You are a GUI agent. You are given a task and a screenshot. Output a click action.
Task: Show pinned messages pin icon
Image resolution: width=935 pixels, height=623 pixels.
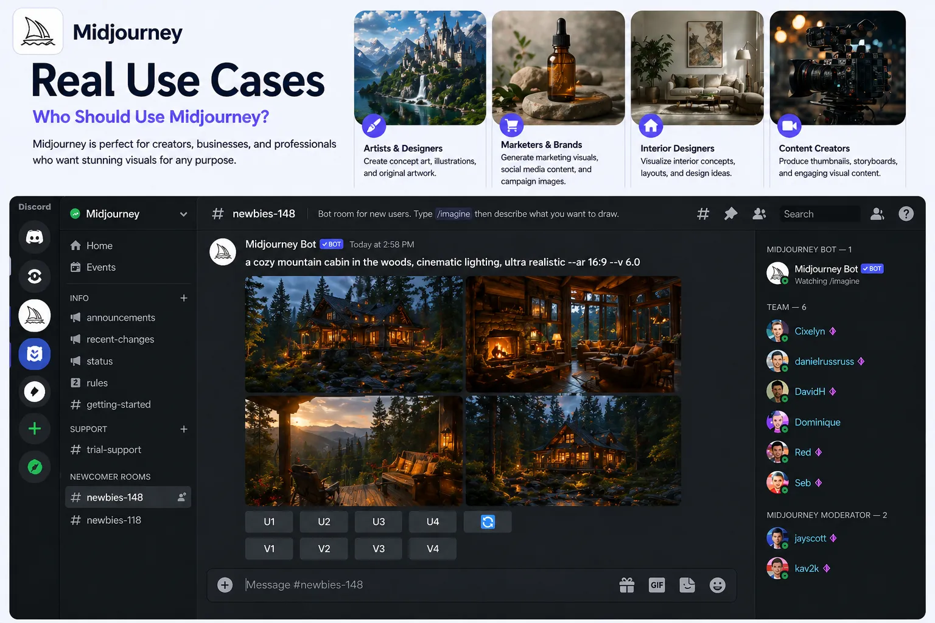(x=730, y=214)
